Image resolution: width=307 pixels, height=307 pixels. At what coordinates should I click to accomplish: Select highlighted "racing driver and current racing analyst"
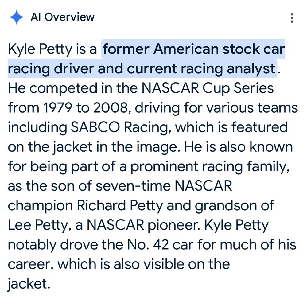click(x=142, y=69)
